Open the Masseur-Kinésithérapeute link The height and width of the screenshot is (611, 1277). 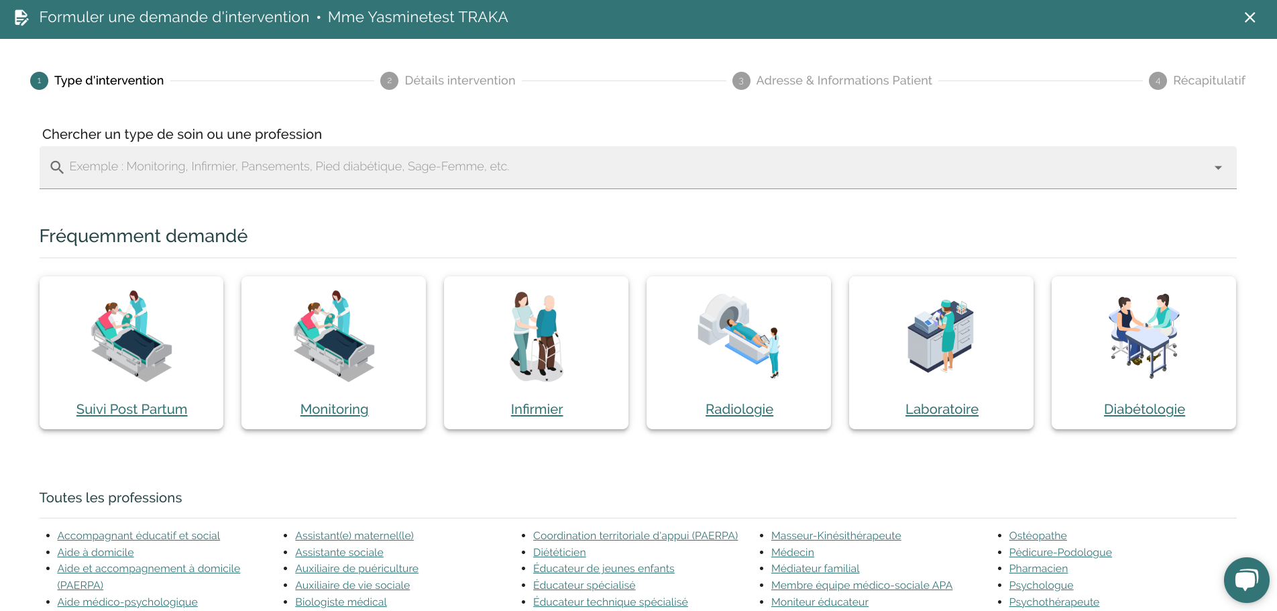(x=836, y=536)
